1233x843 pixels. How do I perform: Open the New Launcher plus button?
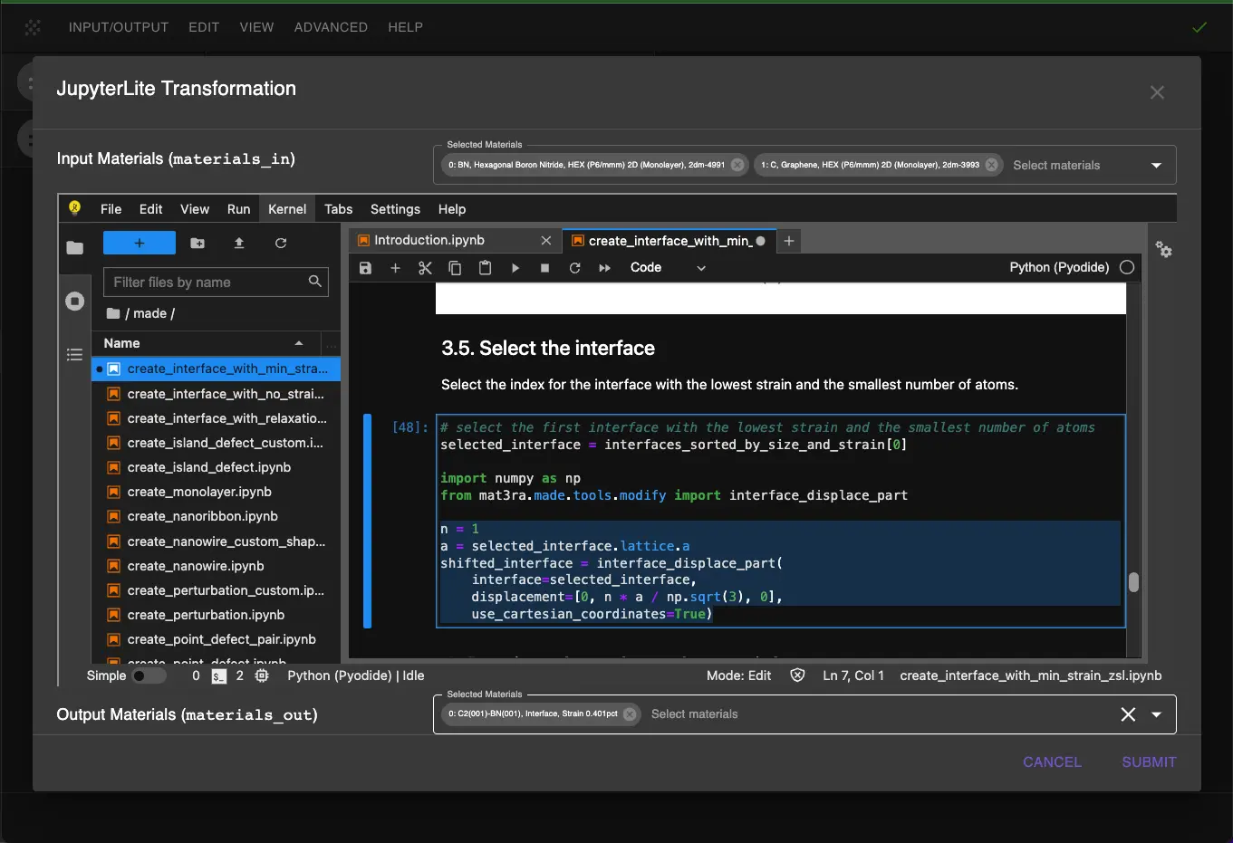pos(139,243)
